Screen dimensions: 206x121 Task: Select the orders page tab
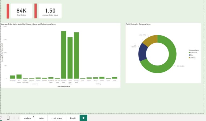click(27, 118)
